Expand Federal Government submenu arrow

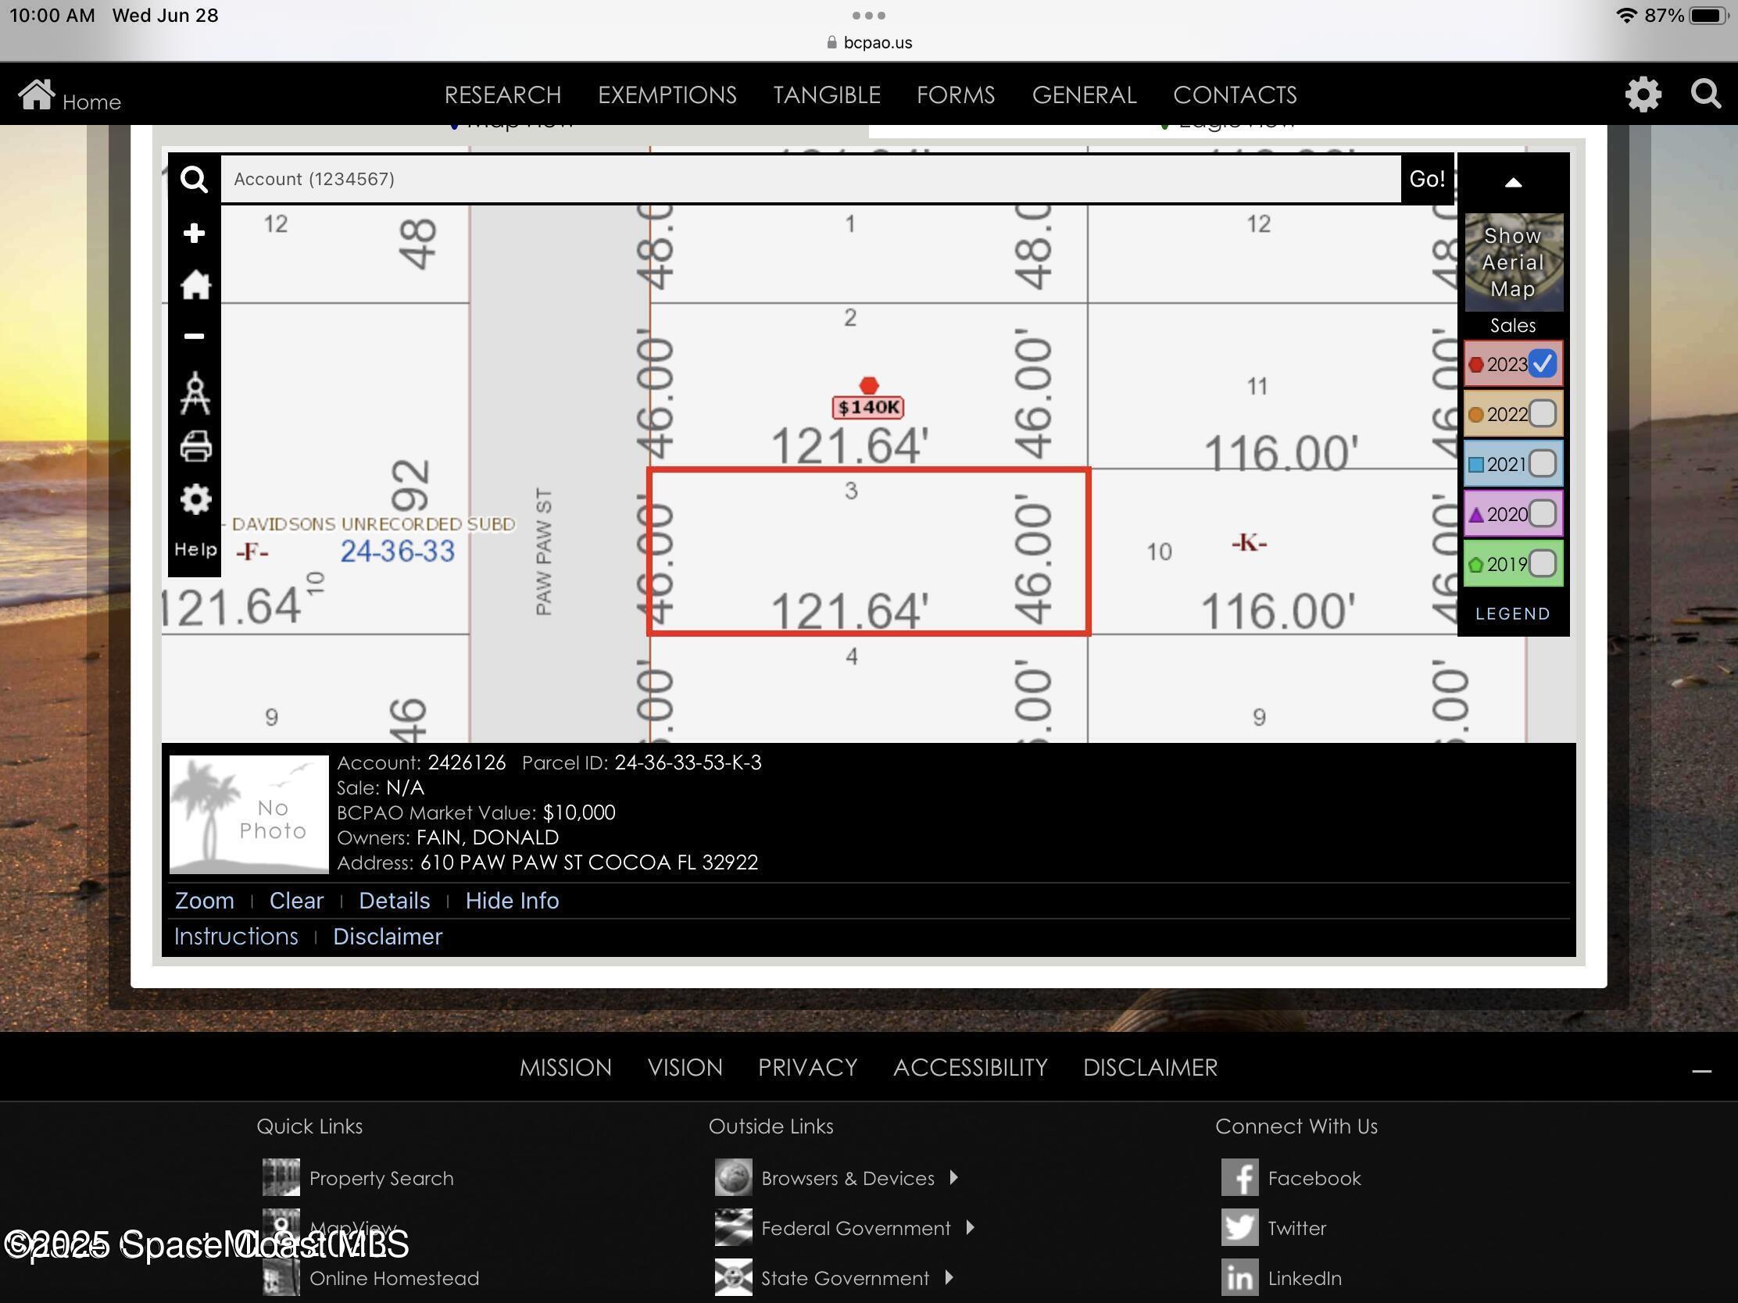971,1226
